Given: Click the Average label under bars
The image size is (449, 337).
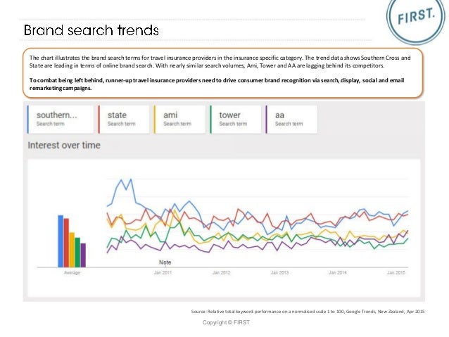Looking at the screenshot, I should coord(72,272).
